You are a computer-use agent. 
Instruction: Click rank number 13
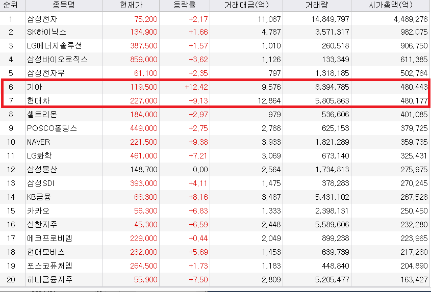tap(11, 183)
